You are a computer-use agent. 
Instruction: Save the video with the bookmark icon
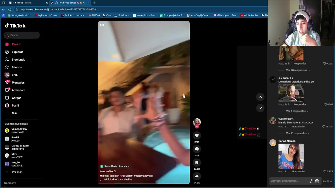[x=197, y=162]
